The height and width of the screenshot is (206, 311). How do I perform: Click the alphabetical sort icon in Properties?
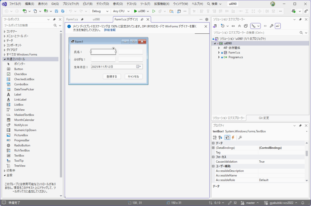tap(220, 138)
